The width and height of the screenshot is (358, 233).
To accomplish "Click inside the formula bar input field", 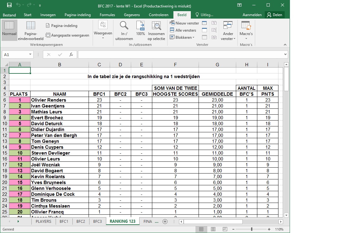I will 180,55.
